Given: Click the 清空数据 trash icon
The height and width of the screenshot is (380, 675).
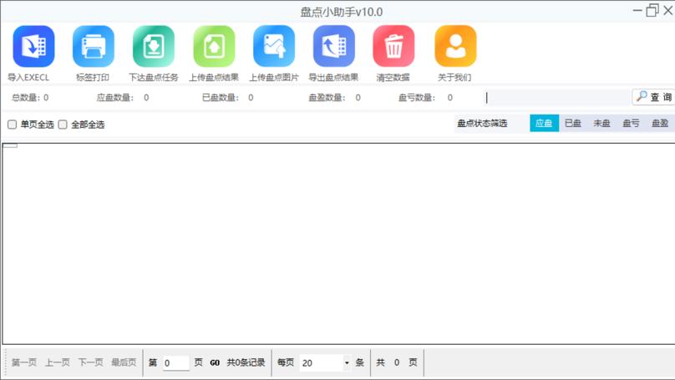Looking at the screenshot, I should (x=394, y=47).
